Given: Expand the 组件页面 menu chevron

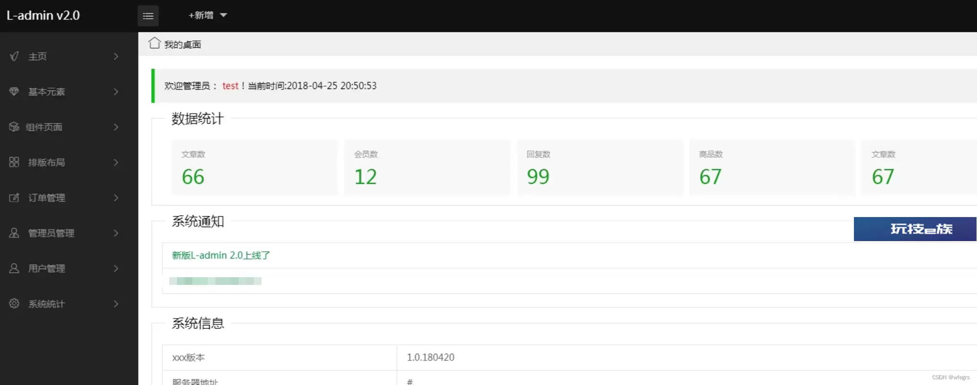Looking at the screenshot, I should (x=116, y=127).
